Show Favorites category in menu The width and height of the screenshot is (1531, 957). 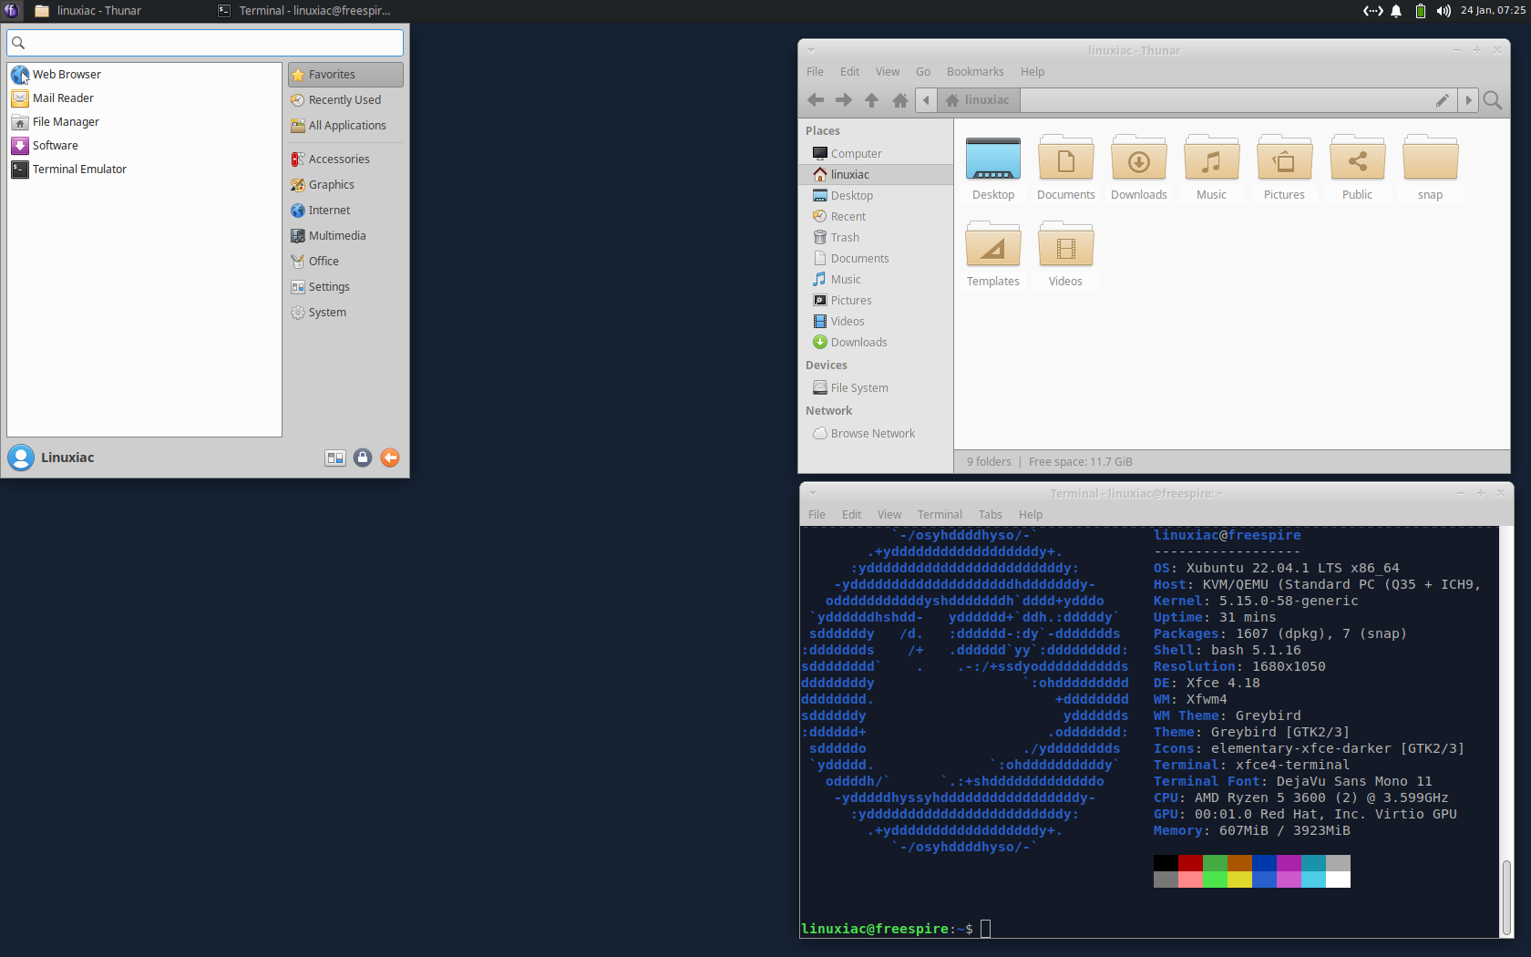point(346,75)
